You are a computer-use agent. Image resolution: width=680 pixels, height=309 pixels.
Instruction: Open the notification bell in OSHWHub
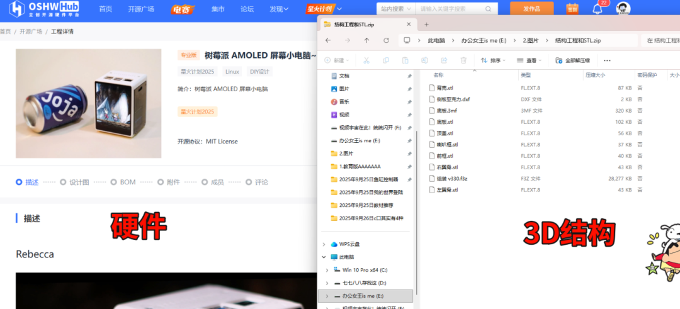pos(598,9)
